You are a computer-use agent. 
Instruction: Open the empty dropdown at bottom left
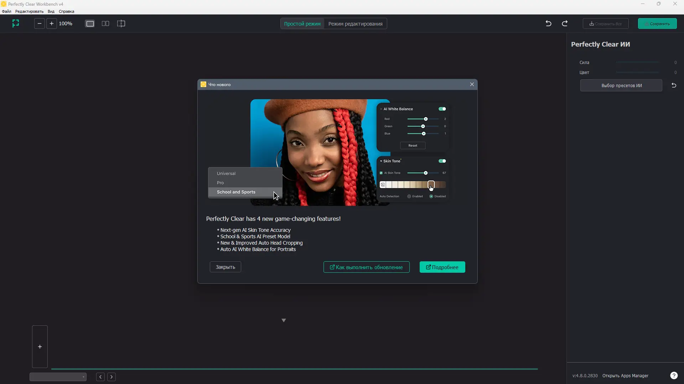coord(58,377)
